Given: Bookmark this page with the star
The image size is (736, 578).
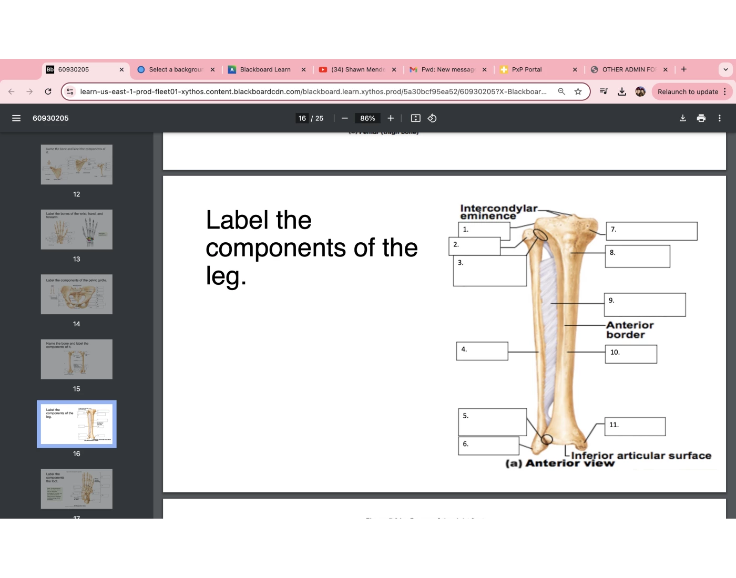Looking at the screenshot, I should click(x=578, y=91).
